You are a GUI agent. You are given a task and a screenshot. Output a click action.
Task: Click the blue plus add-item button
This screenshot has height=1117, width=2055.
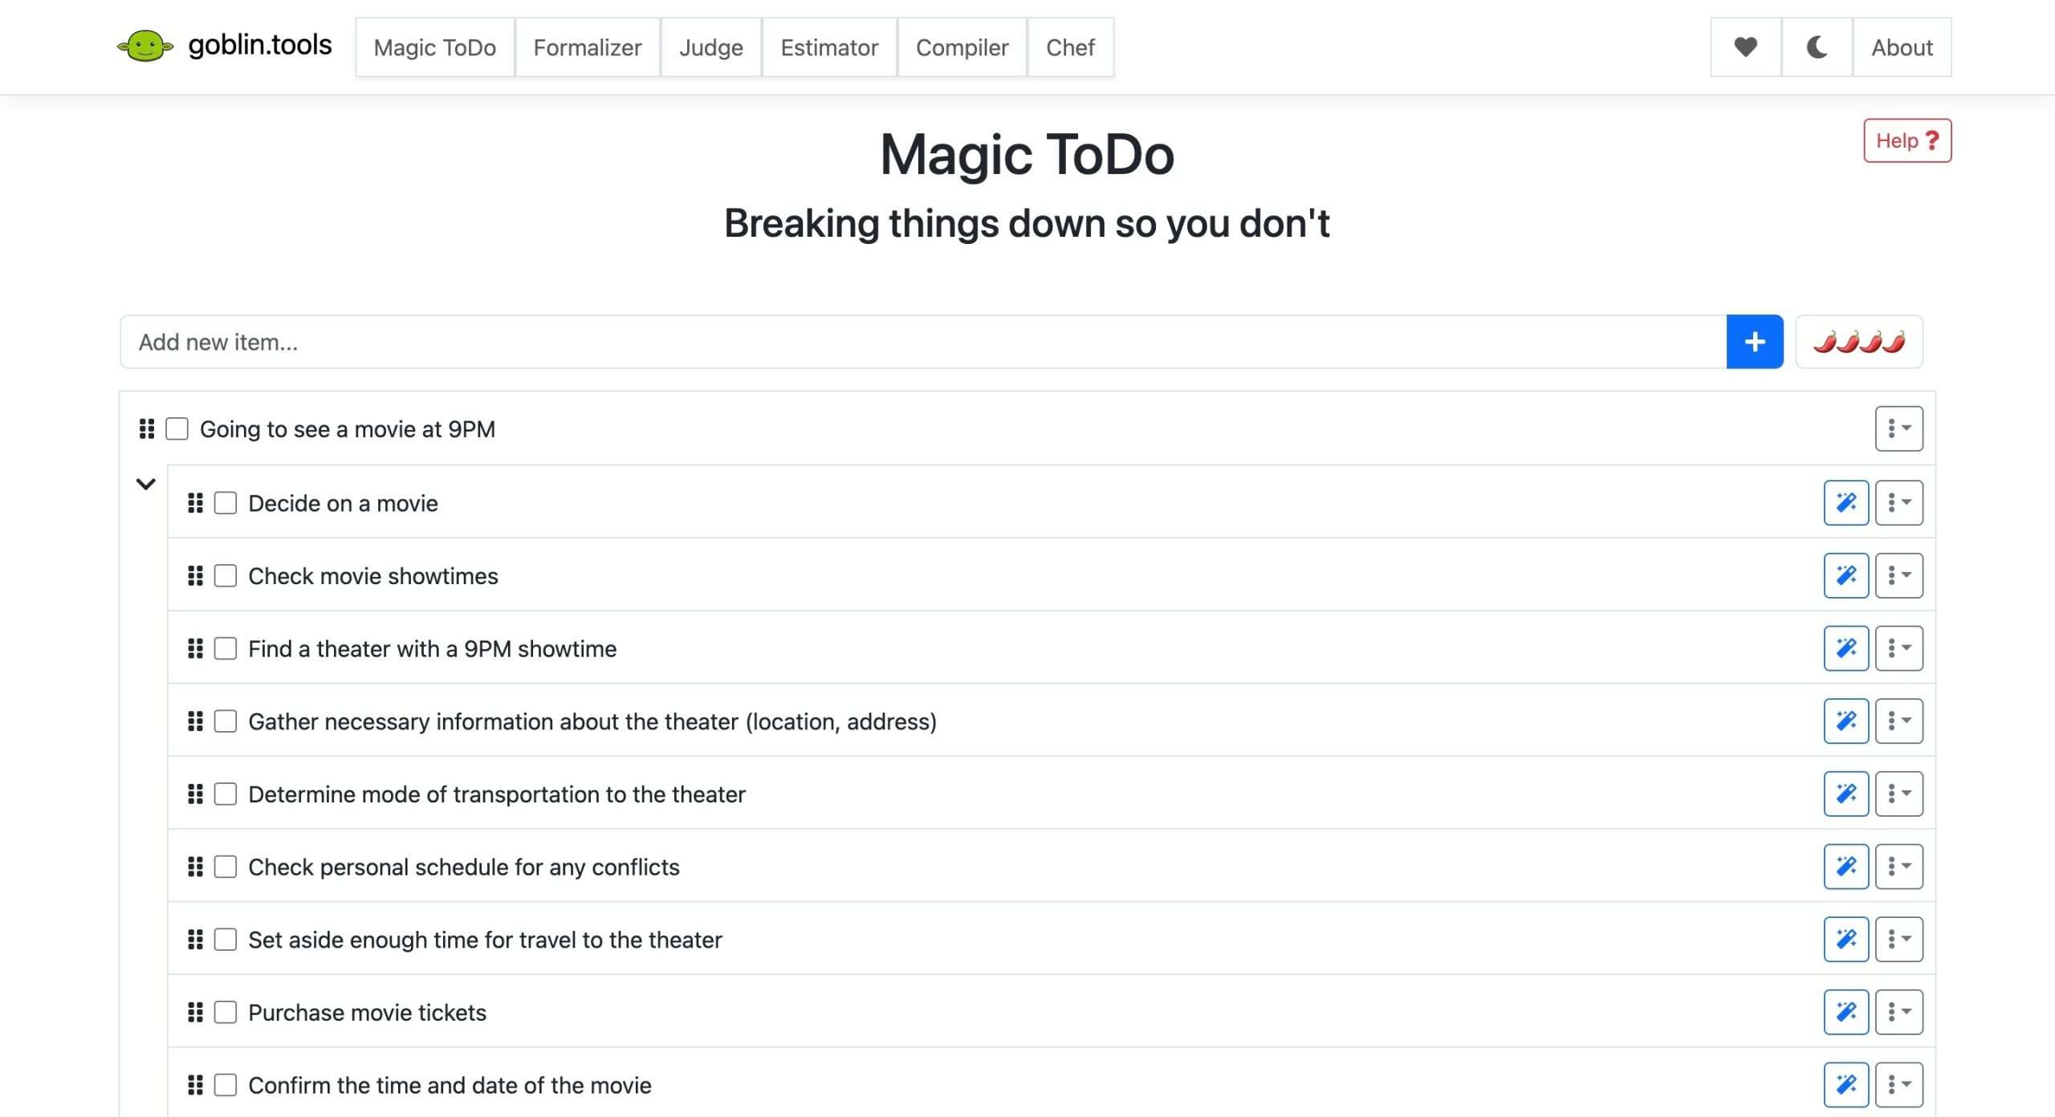pyautogui.click(x=1754, y=342)
